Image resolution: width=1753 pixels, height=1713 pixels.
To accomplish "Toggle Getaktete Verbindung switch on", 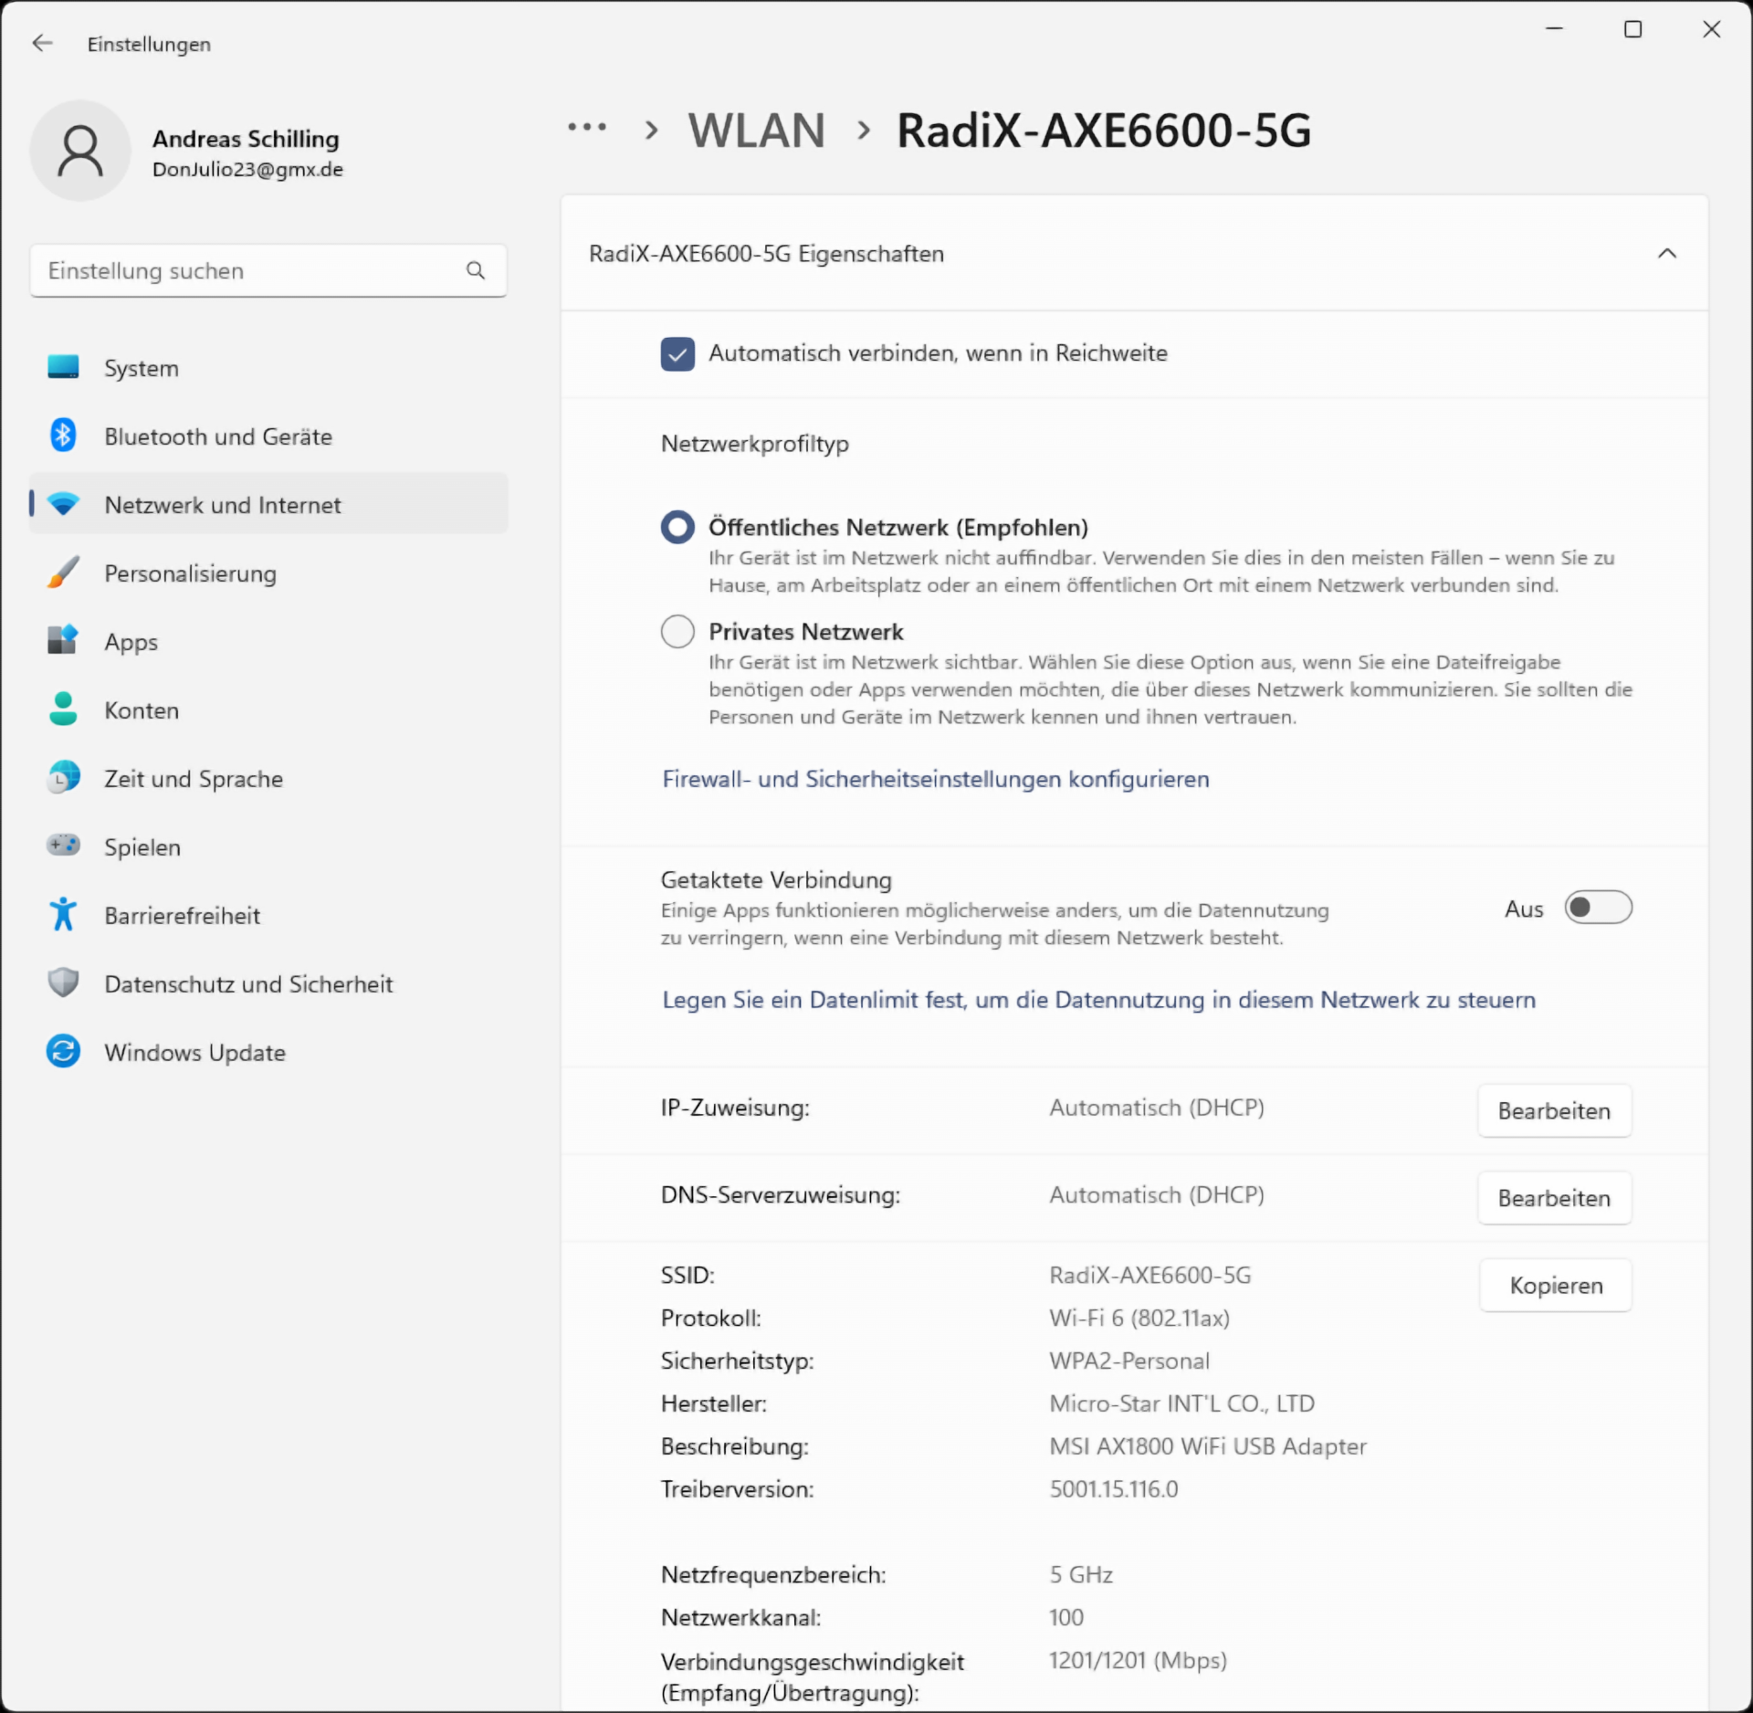I will click(x=1598, y=908).
